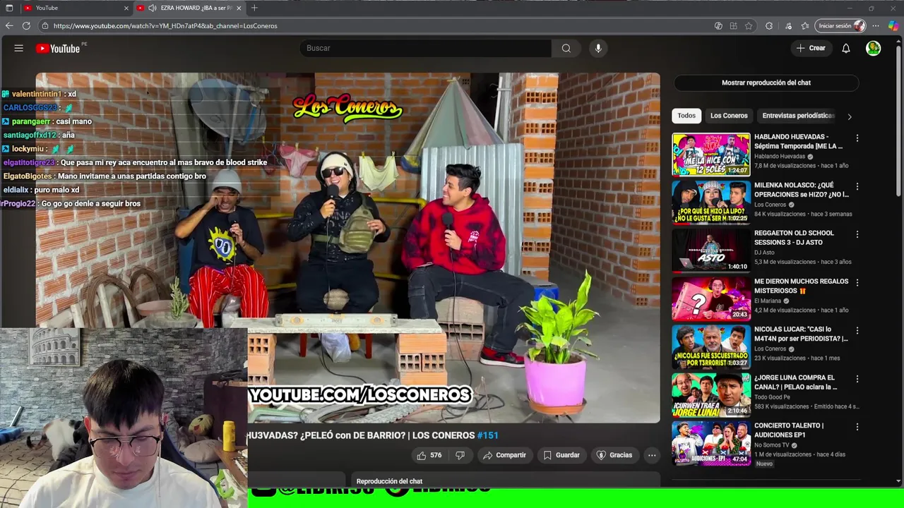Click the search magnifier button
904x508 pixels.
566,48
